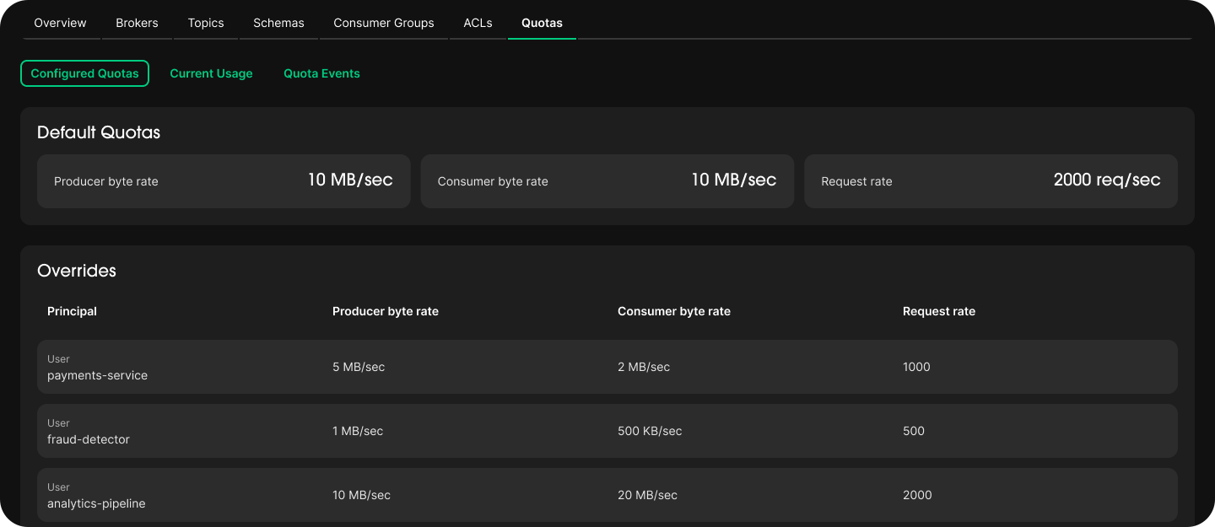
Task: Open the Overview tab
Action: [60, 23]
